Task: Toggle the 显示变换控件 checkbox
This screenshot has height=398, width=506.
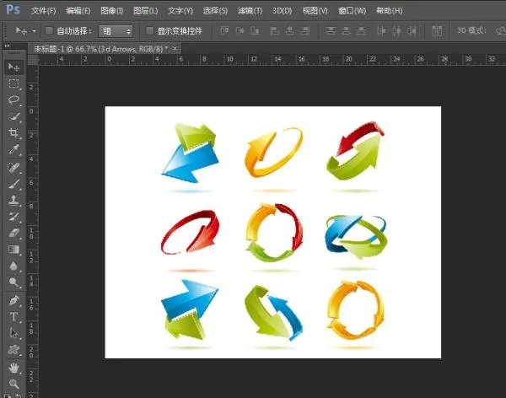Action: coord(150,30)
